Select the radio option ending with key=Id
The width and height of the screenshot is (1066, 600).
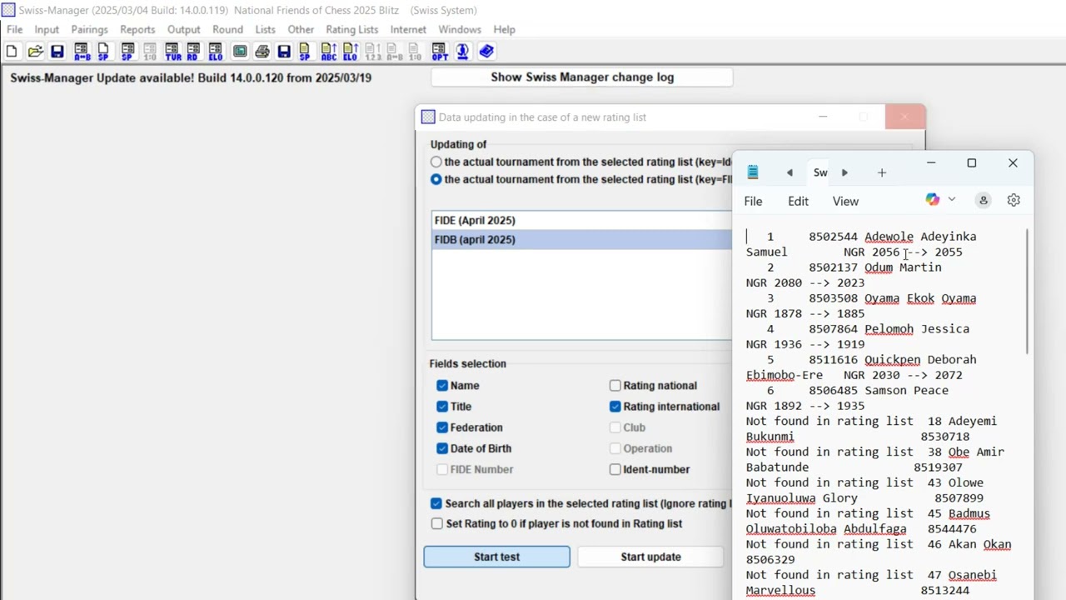pyautogui.click(x=436, y=162)
